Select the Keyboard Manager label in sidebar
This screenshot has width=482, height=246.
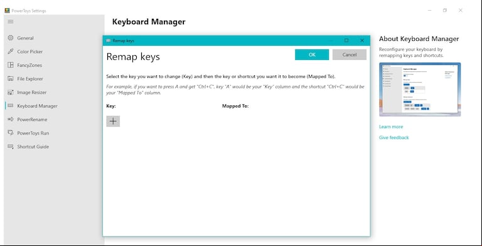[x=37, y=106]
